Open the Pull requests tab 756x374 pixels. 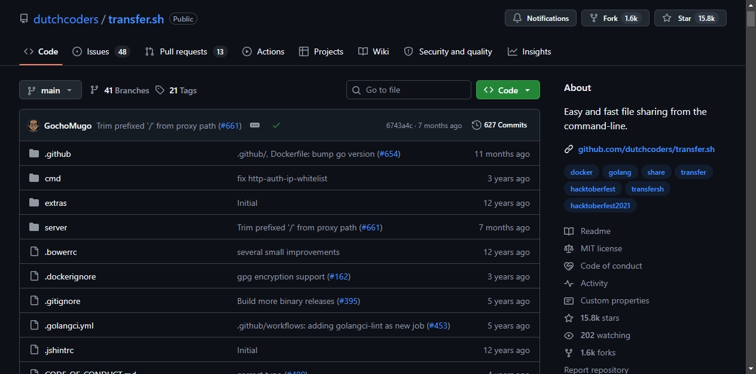pos(186,51)
